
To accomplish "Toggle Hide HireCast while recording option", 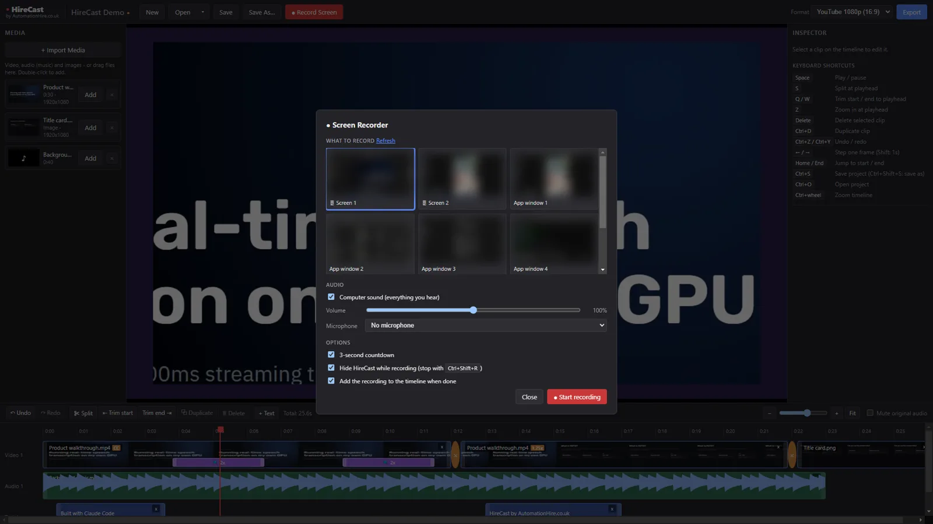I will 331,368.
